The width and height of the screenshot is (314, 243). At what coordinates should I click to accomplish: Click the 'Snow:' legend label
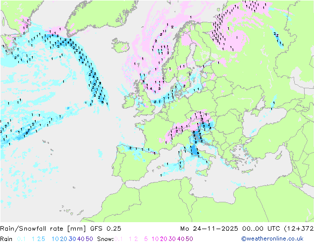click(x=105, y=239)
